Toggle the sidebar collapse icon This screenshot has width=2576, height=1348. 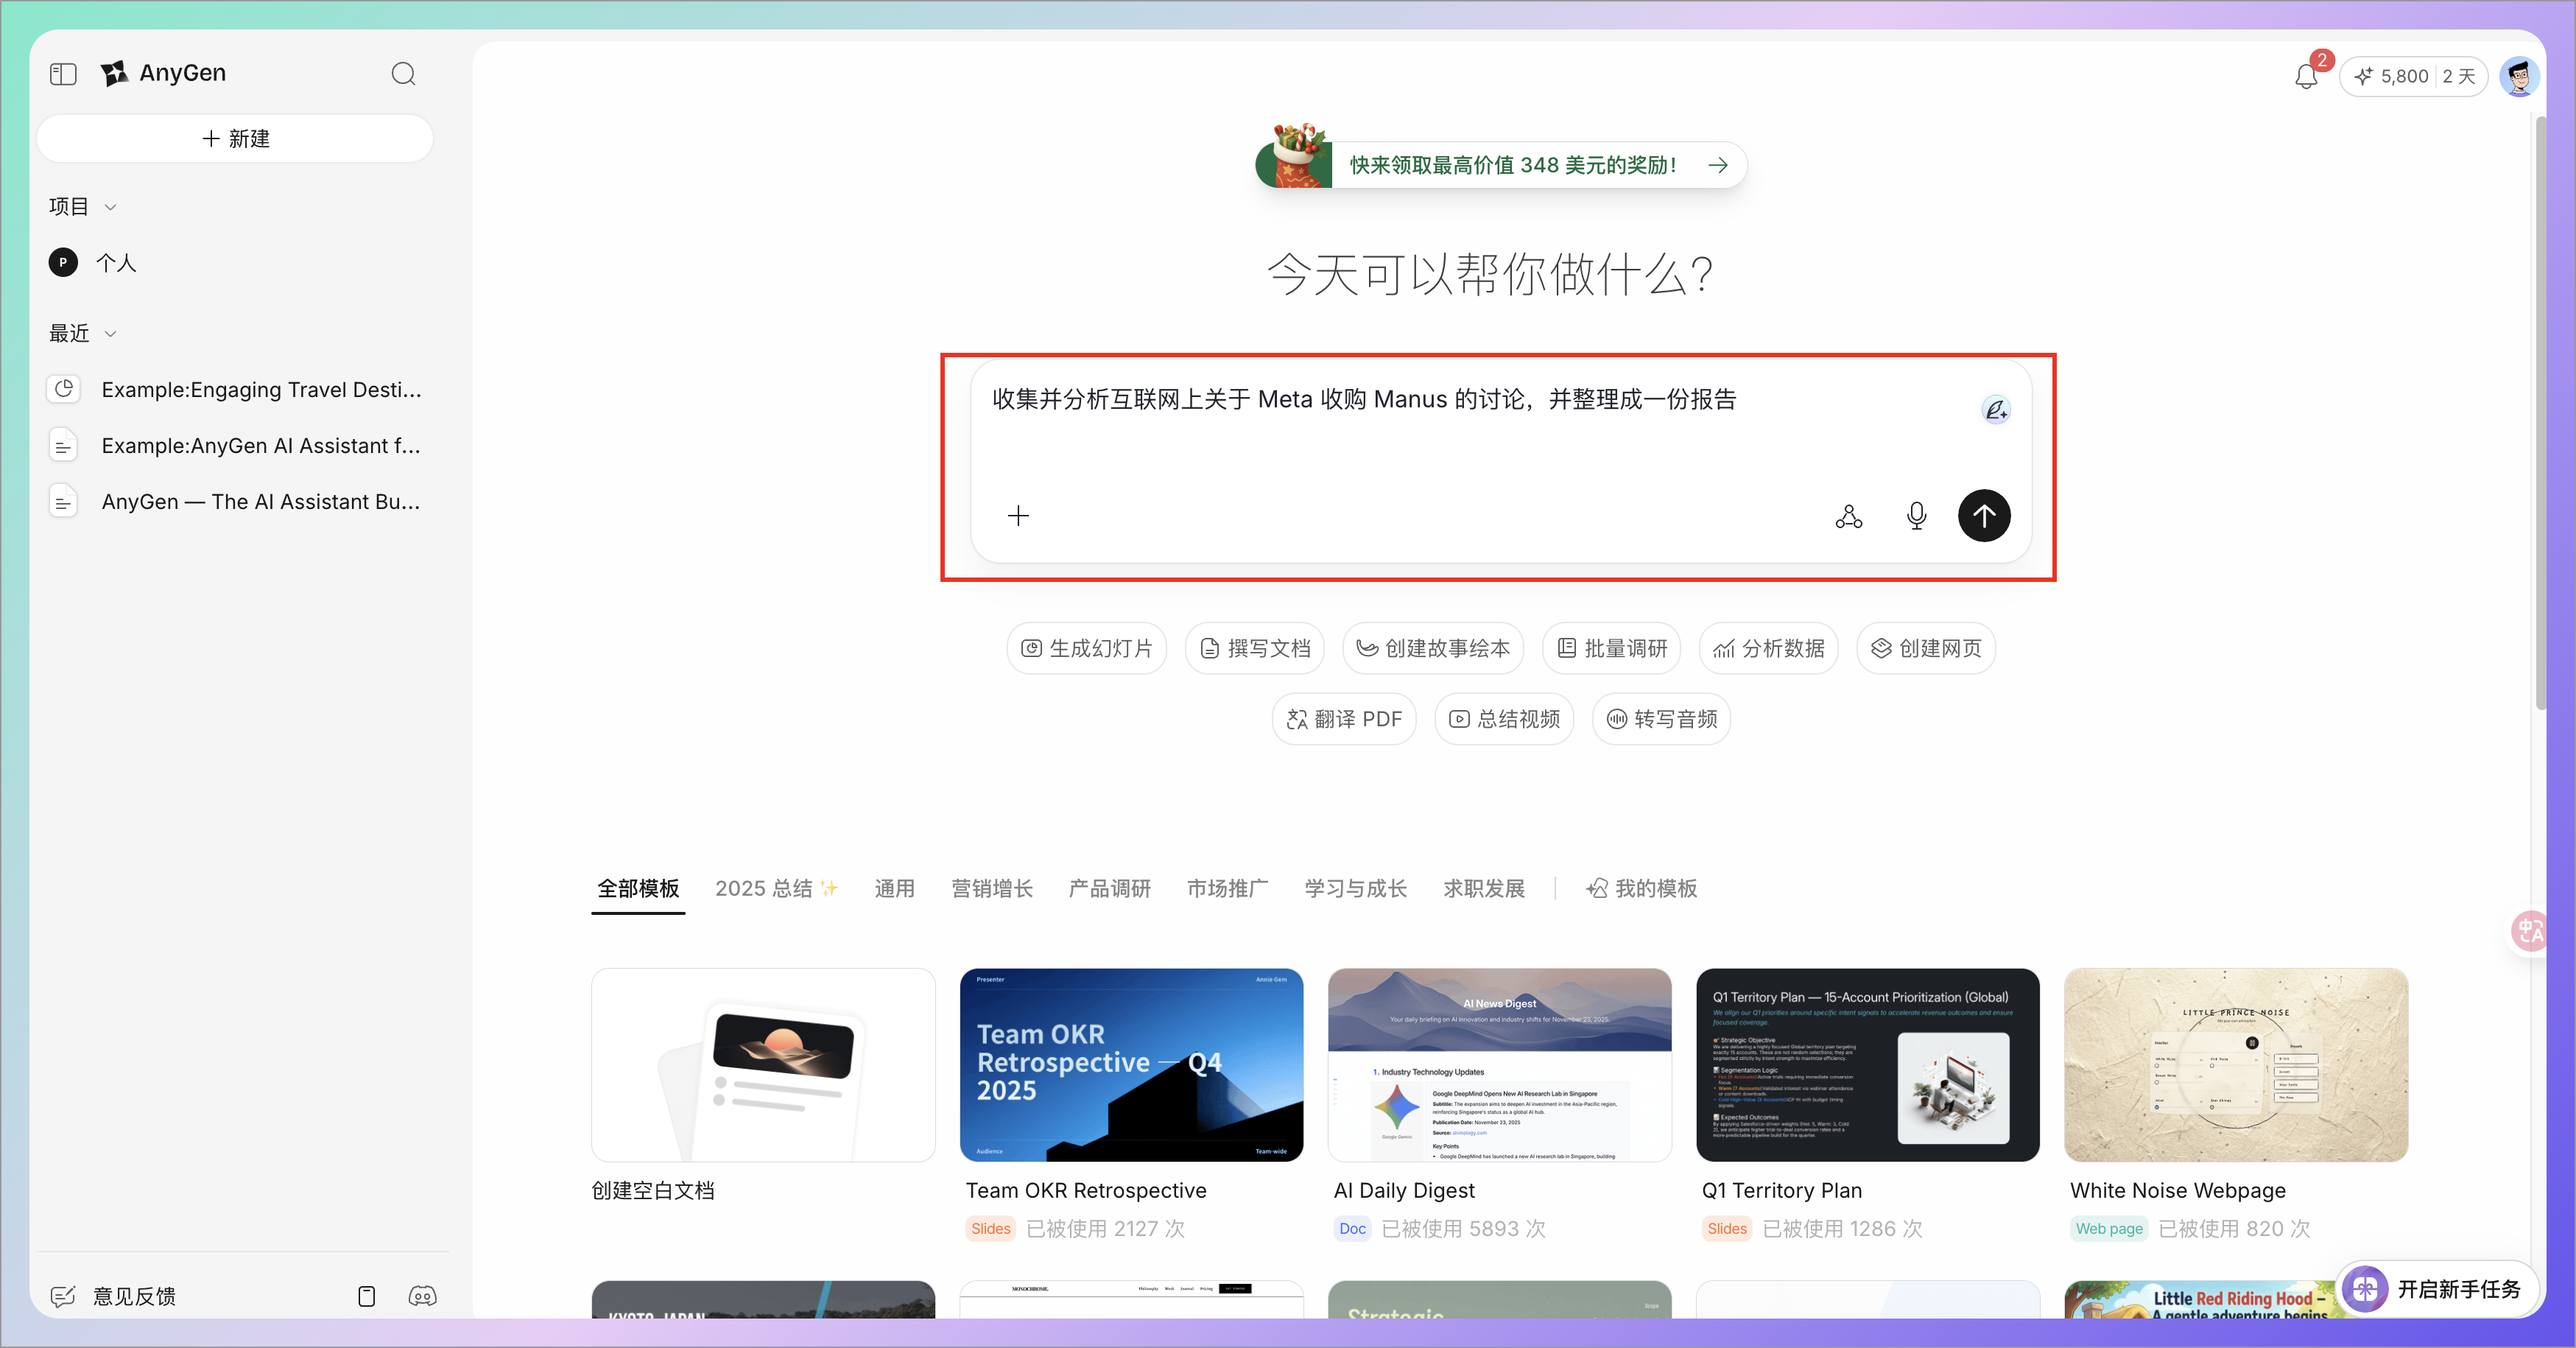click(63, 74)
